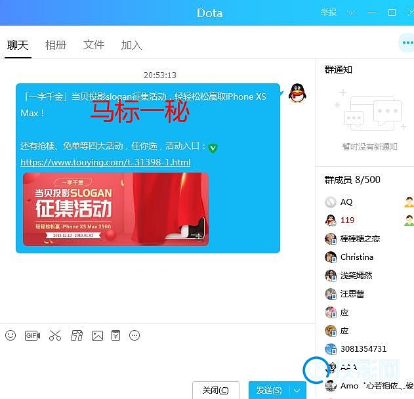
Task: Click Christina's avatar icon
Action: (x=331, y=257)
